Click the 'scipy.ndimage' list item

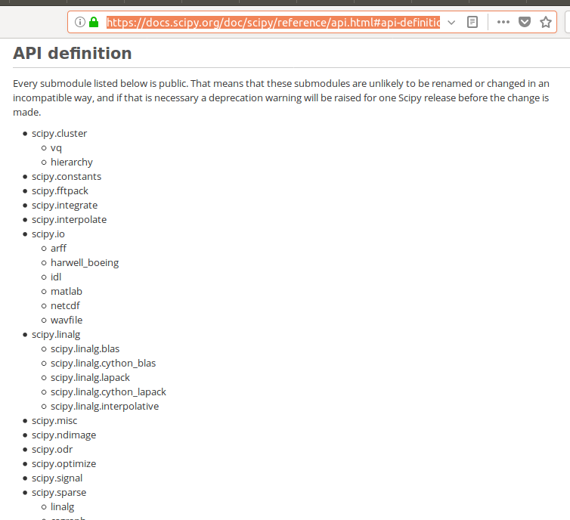pyautogui.click(x=64, y=435)
